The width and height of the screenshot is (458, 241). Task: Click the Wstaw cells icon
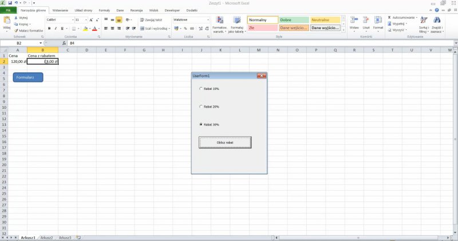pos(354,21)
